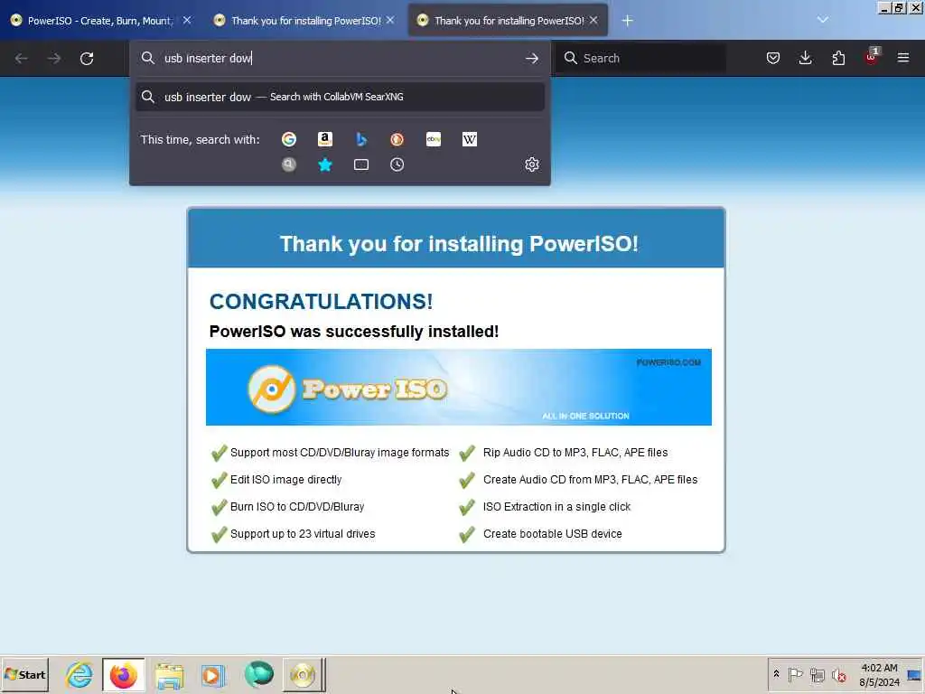
Task: Select the gray magnifier search engine icon
Action: (x=289, y=164)
